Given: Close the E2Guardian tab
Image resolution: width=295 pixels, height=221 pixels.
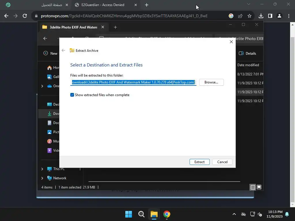Looking at the screenshot, I should coord(136,5).
